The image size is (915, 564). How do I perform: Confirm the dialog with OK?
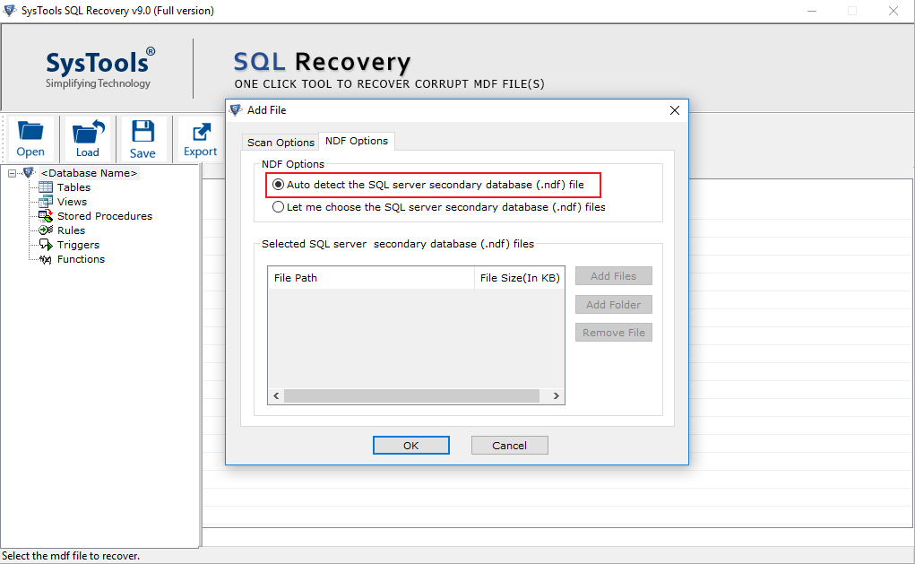pos(410,446)
